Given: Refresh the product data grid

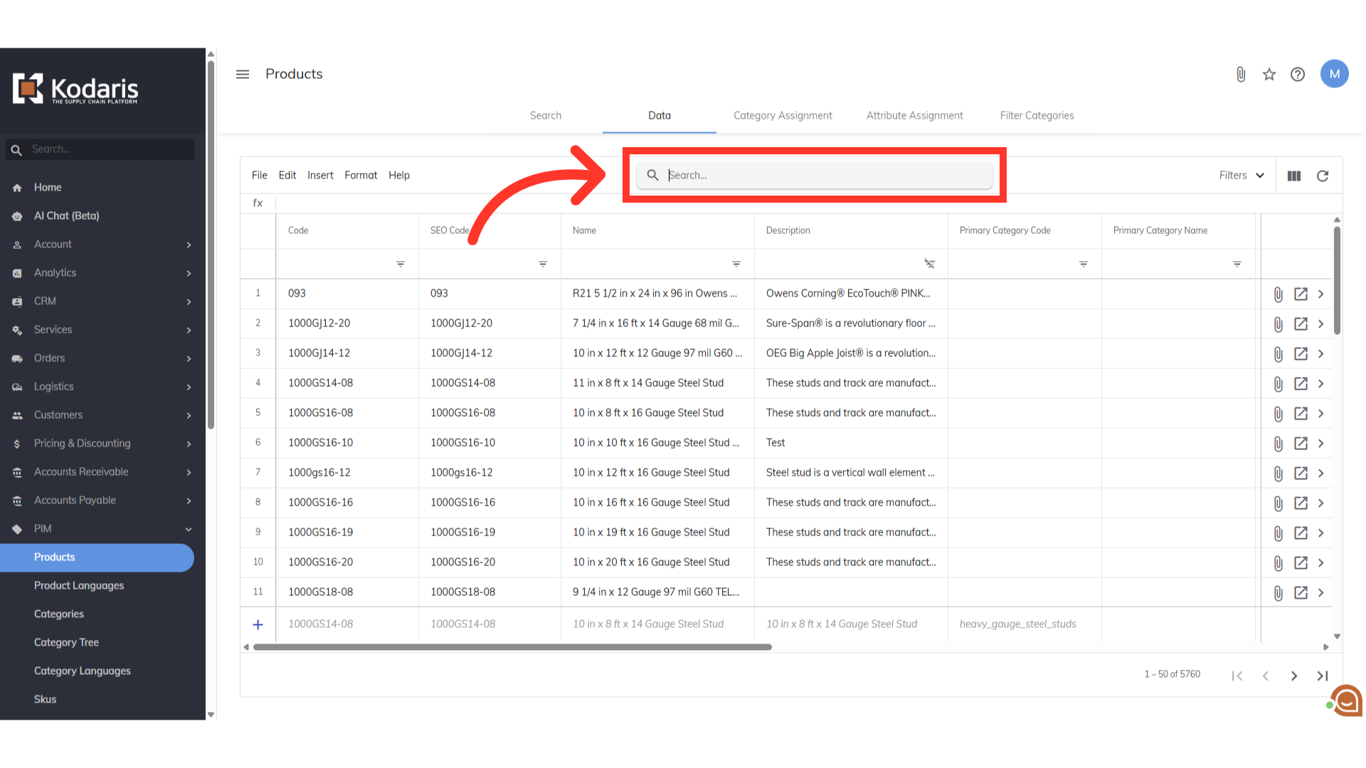Looking at the screenshot, I should [x=1323, y=176].
